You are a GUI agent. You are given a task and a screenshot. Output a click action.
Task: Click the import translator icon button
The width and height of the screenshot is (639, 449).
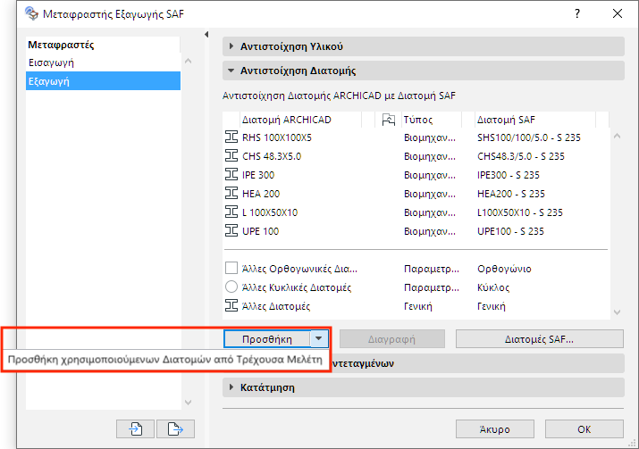click(135, 428)
